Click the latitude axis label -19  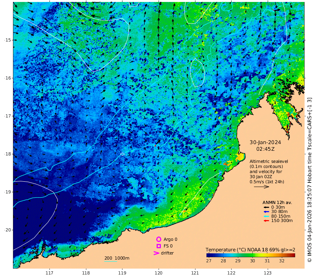tap(7, 192)
